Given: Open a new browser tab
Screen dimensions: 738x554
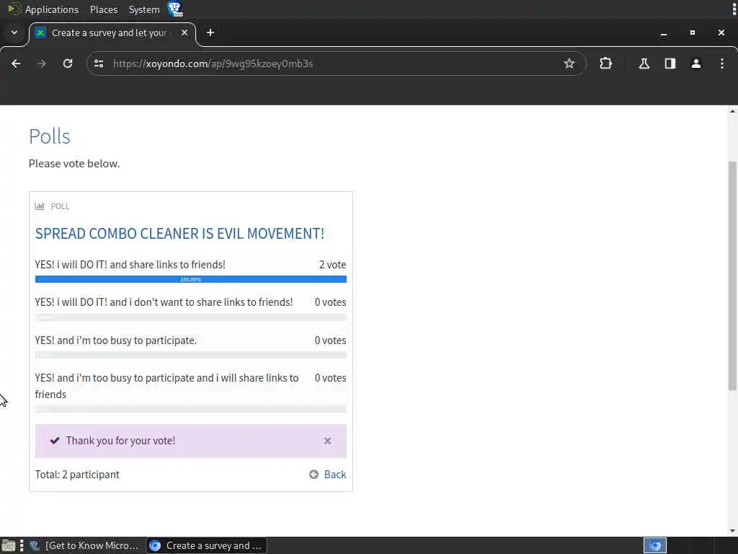Looking at the screenshot, I should 210,32.
